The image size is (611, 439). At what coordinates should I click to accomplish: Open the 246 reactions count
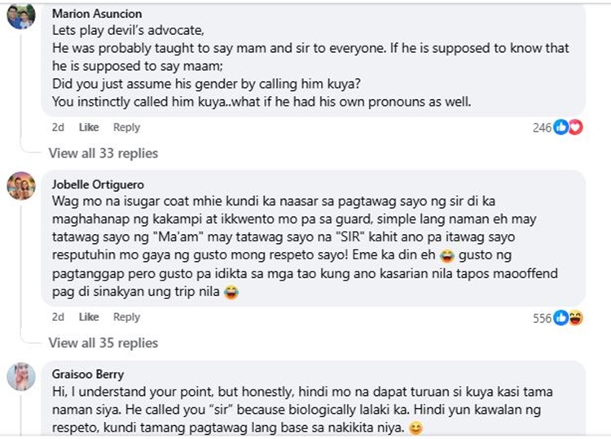point(543,128)
